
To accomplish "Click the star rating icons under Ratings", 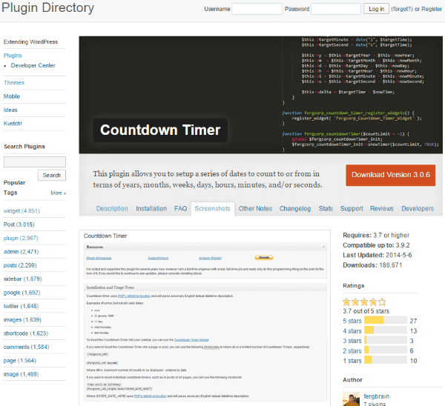I will (365, 302).
